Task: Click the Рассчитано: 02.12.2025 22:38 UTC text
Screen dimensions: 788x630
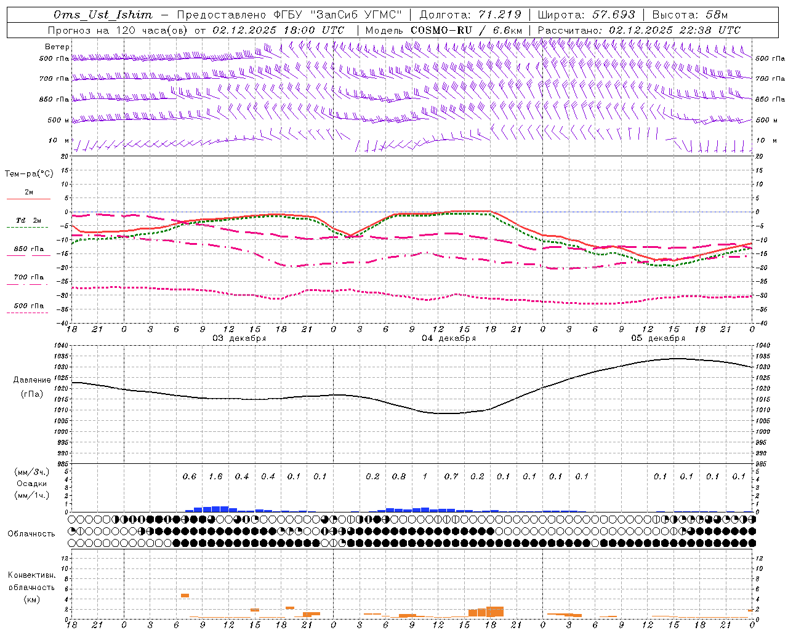Action: point(639,30)
